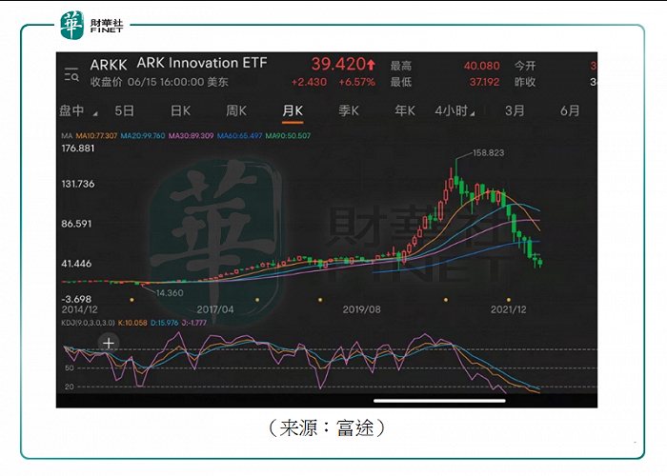Click the 财华社 FINET logo
This screenshot has width=667, height=476.
click(x=91, y=26)
